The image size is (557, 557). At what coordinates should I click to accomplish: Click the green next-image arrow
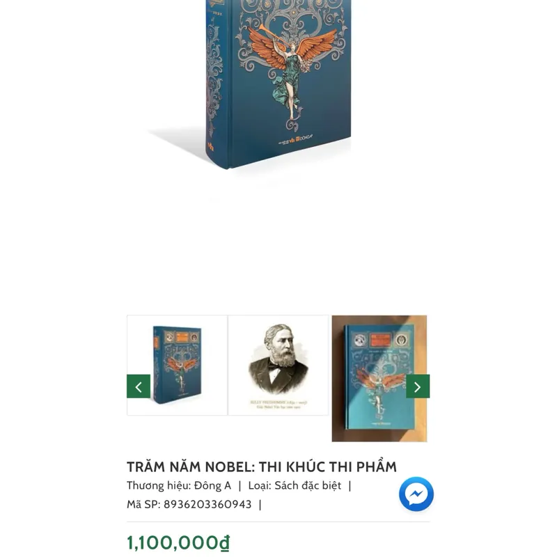pyautogui.click(x=418, y=386)
